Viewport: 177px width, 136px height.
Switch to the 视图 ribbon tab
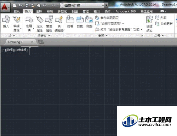tap(75, 11)
